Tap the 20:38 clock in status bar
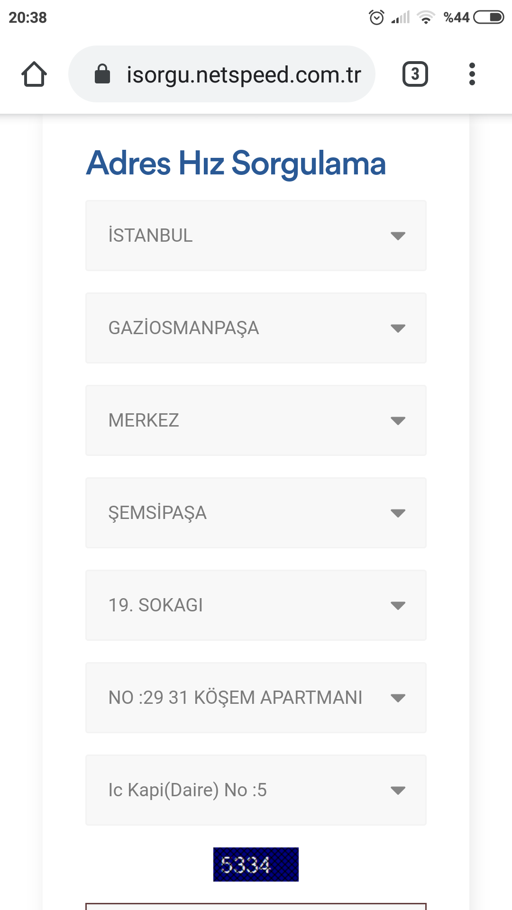Image resolution: width=512 pixels, height=910 pixels. (x=28, y=18)
